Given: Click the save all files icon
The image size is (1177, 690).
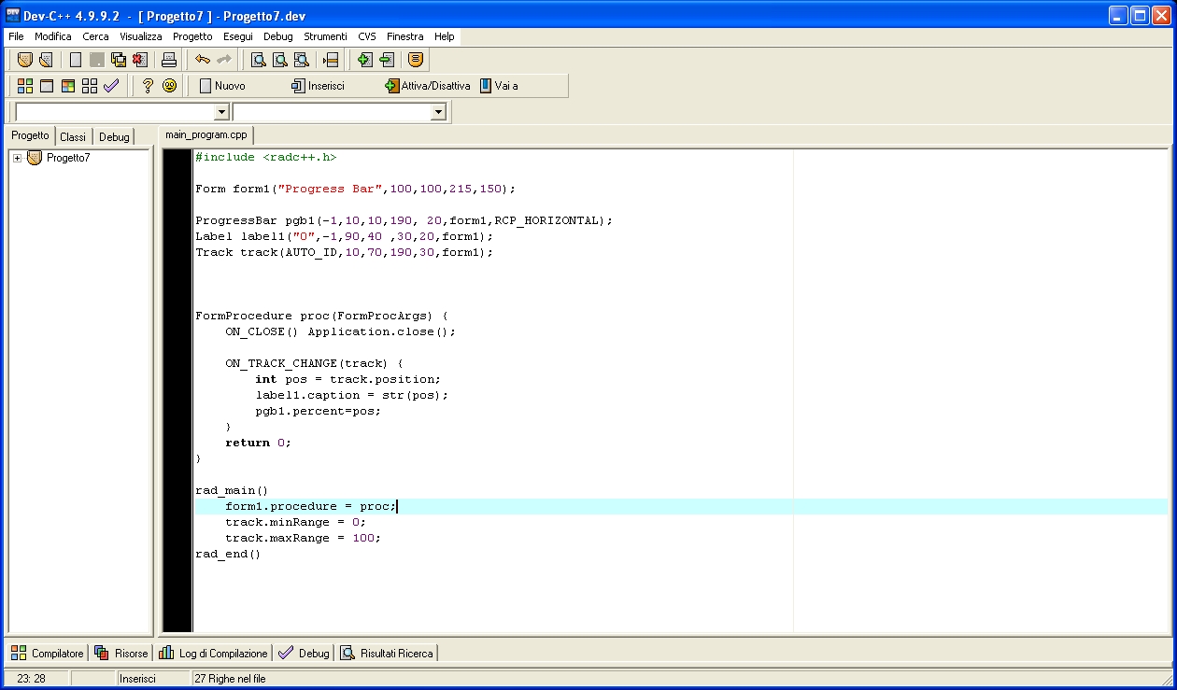Looking at the screenshot, I should [119, 60].
